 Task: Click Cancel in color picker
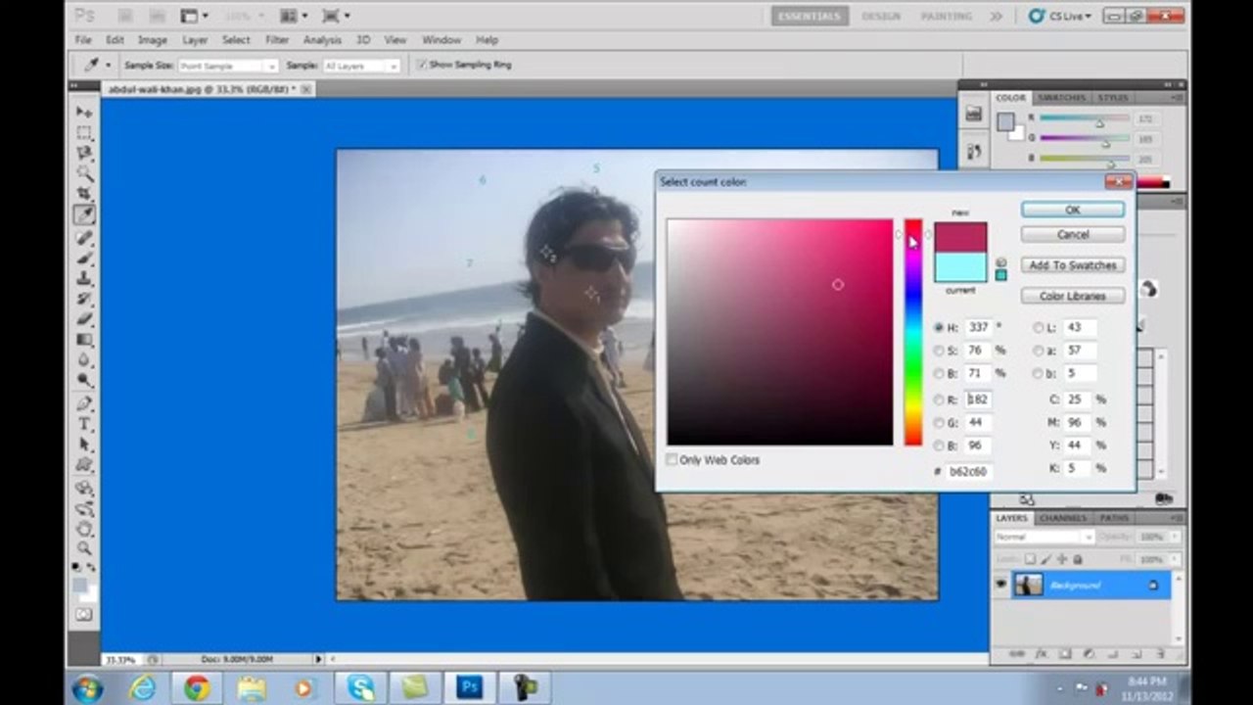[x=1073, y=234]
